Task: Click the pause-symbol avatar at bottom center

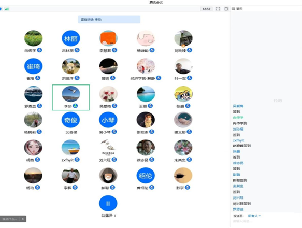Action: coord(108,203)
